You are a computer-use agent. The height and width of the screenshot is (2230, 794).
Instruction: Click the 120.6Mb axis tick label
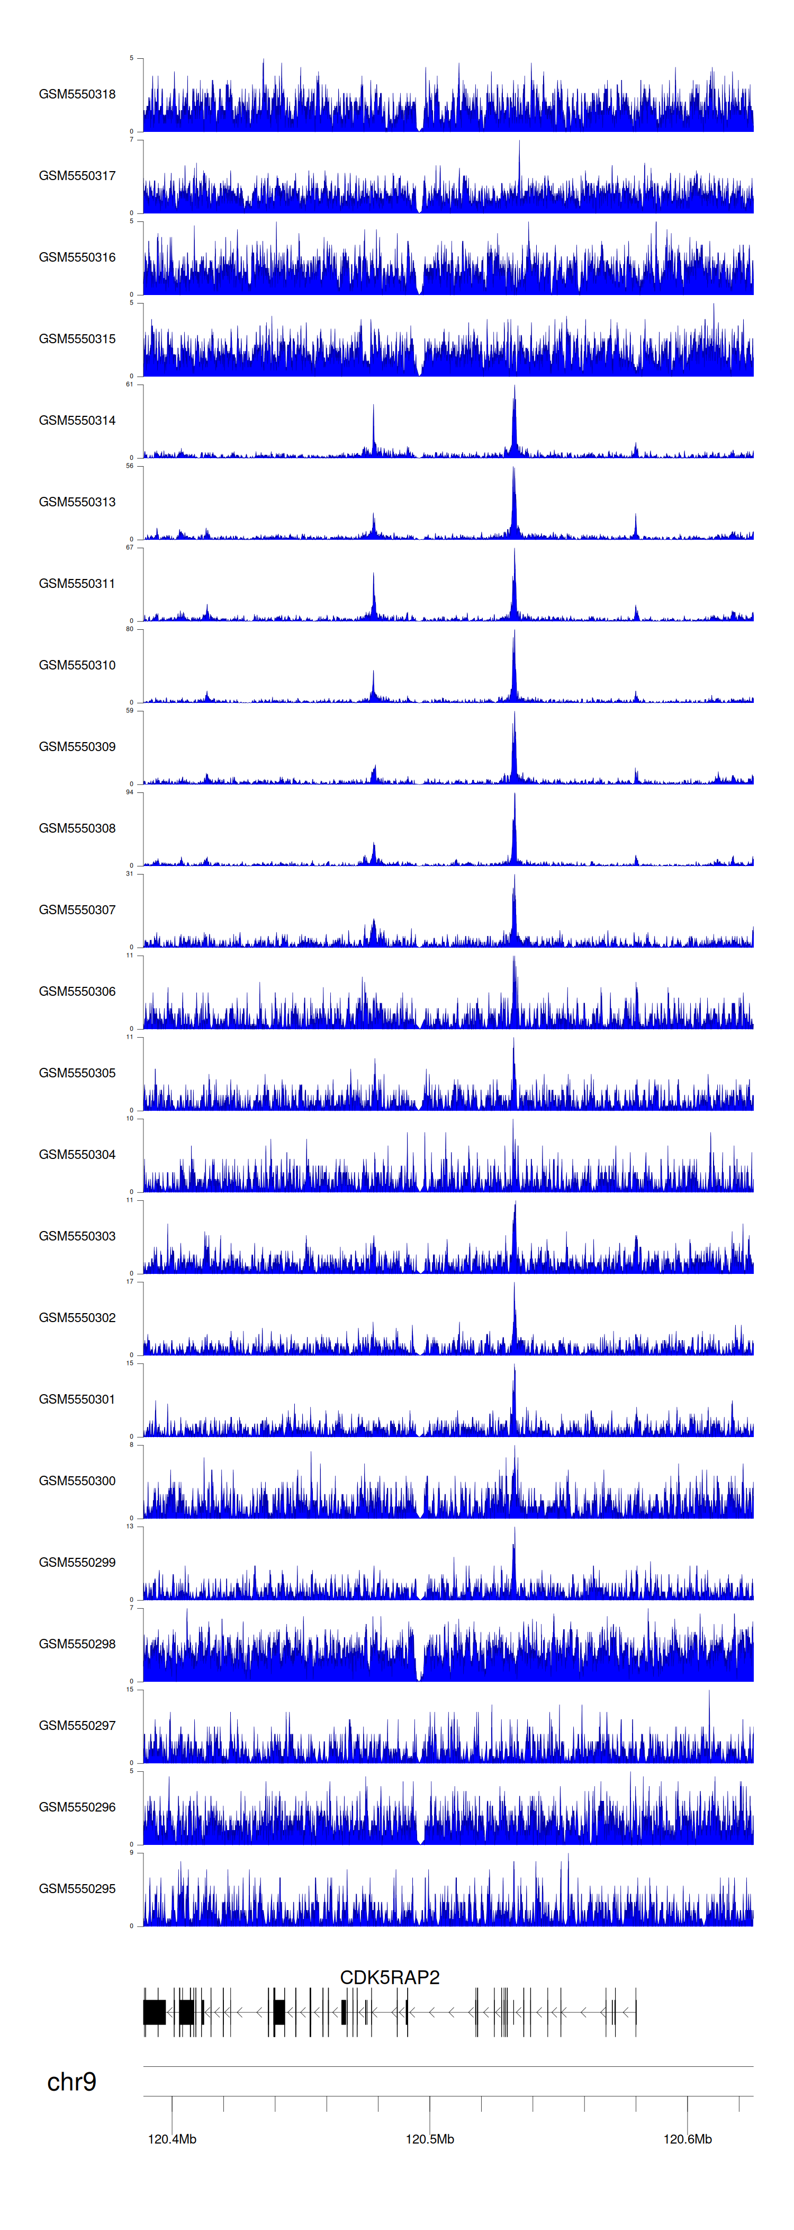click(x=688, y=2138)
